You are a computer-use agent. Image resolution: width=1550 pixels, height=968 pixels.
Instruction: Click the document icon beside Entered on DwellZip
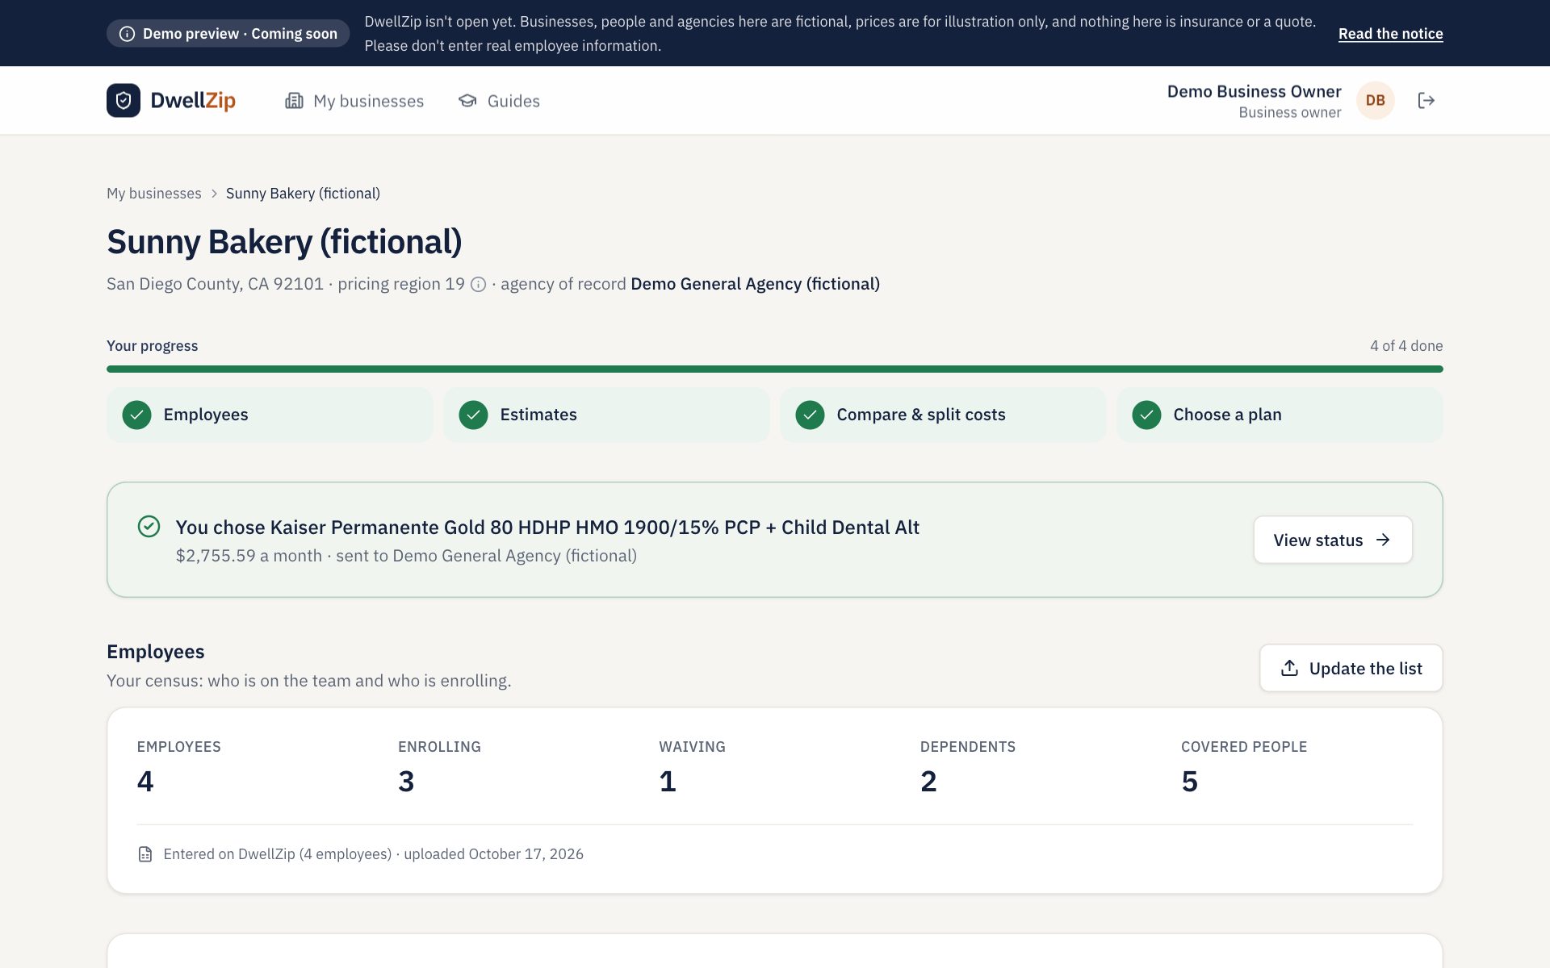(x=145, y=854)
